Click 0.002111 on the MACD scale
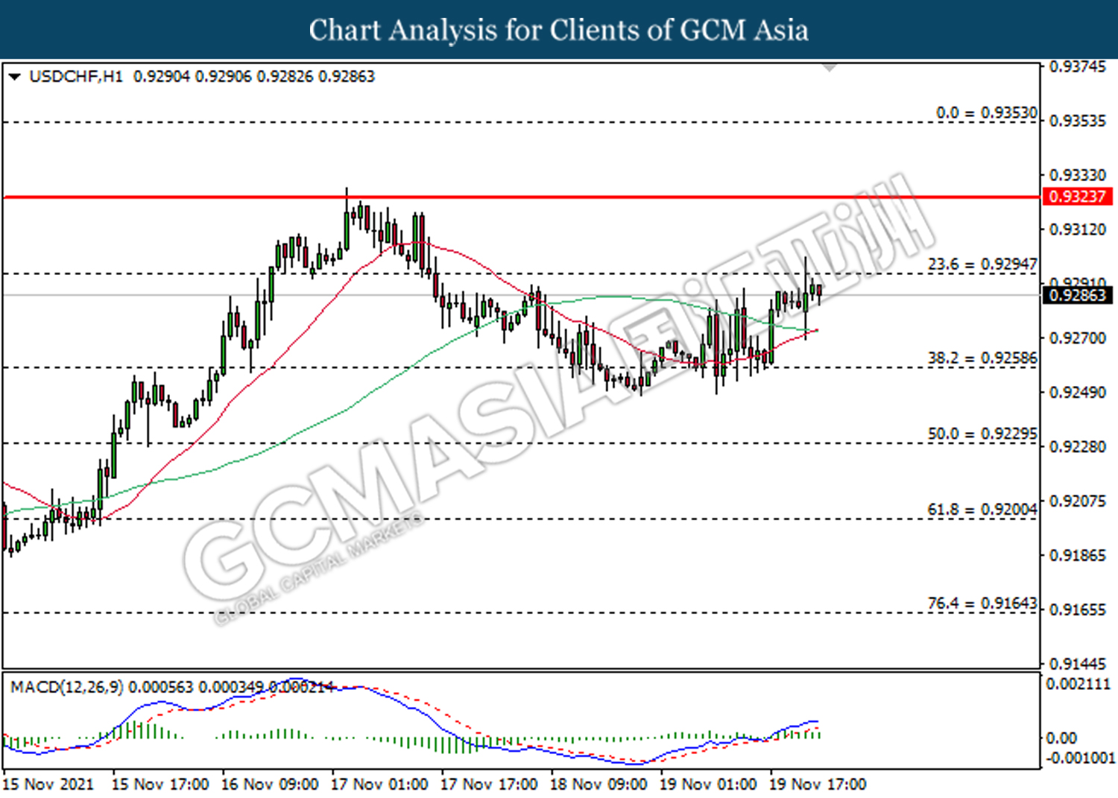The height and width of the screenshot is (798, 1118). 1078,684
